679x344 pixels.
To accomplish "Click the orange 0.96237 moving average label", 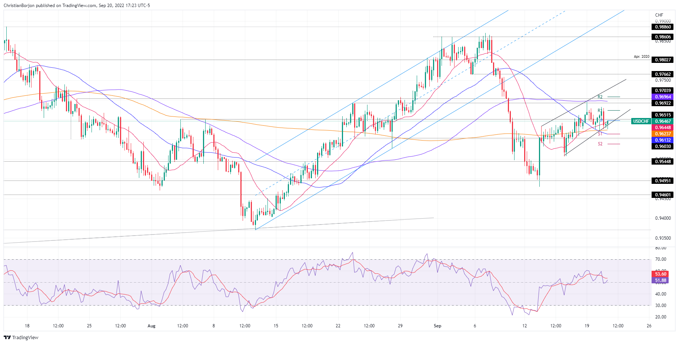I will coord(663,134).
